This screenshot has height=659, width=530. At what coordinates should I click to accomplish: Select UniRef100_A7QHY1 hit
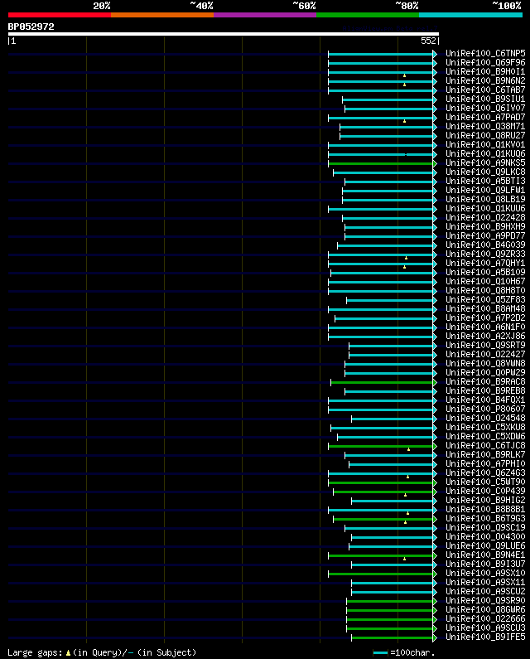click(485, 263)
